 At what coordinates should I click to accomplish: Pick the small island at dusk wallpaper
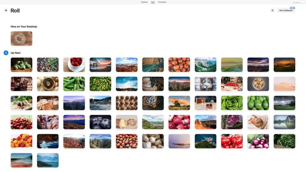(x=179, y=141)
